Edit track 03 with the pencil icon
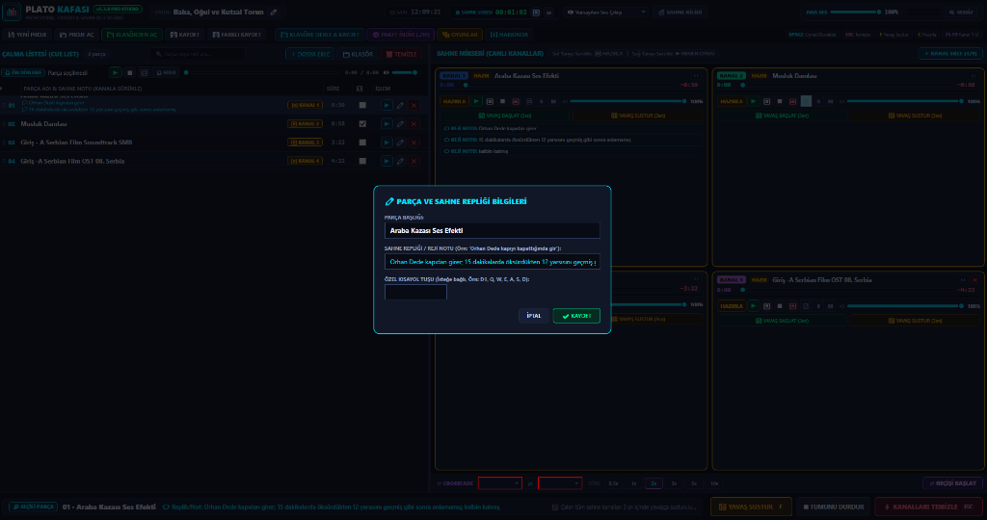The height and width of the screenshot is (520, 987). pos(400,143)
